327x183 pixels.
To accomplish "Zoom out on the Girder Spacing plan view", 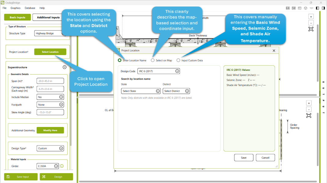I will [309, 109].
